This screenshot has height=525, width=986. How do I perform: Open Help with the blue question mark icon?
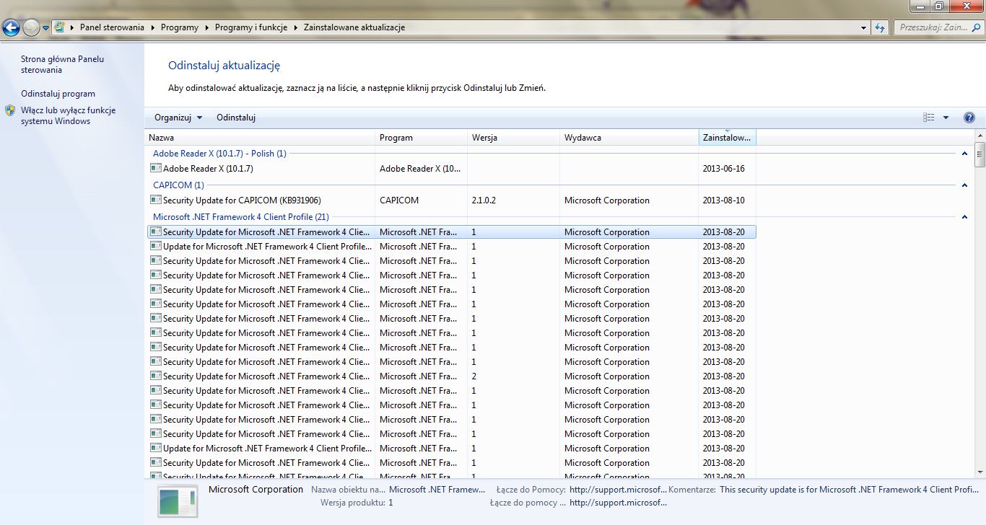tap(969, 118)
